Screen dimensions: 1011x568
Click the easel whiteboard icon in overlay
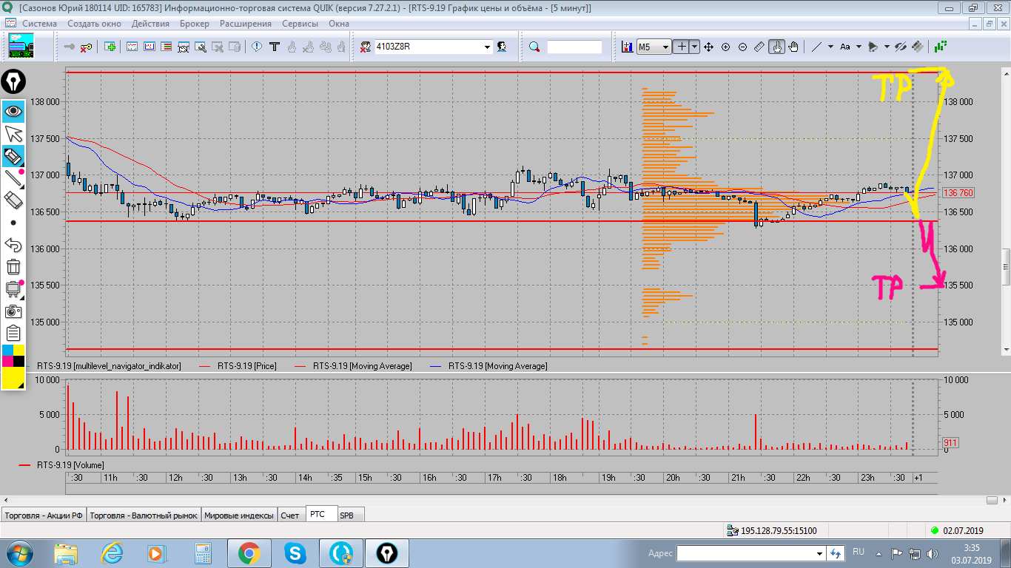click(x=13, y=288)
